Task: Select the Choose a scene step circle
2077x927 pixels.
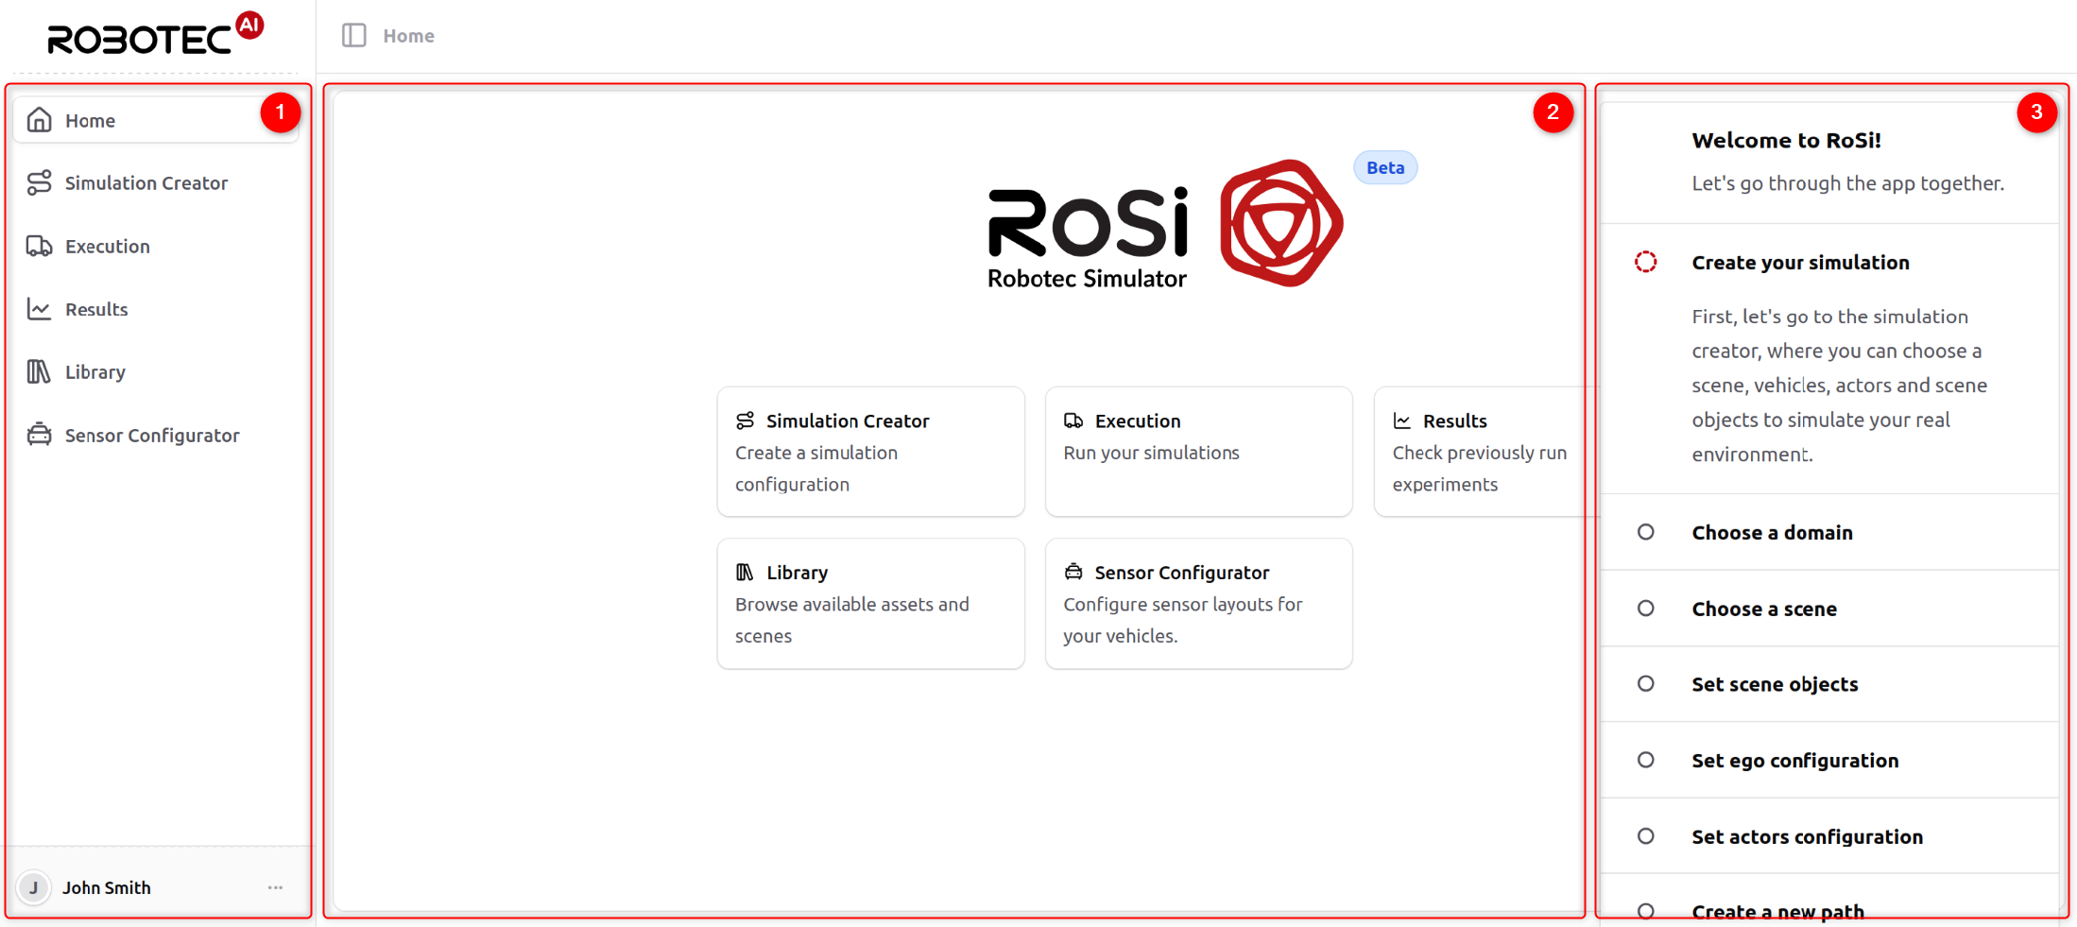Action: tap(1646, 609)
